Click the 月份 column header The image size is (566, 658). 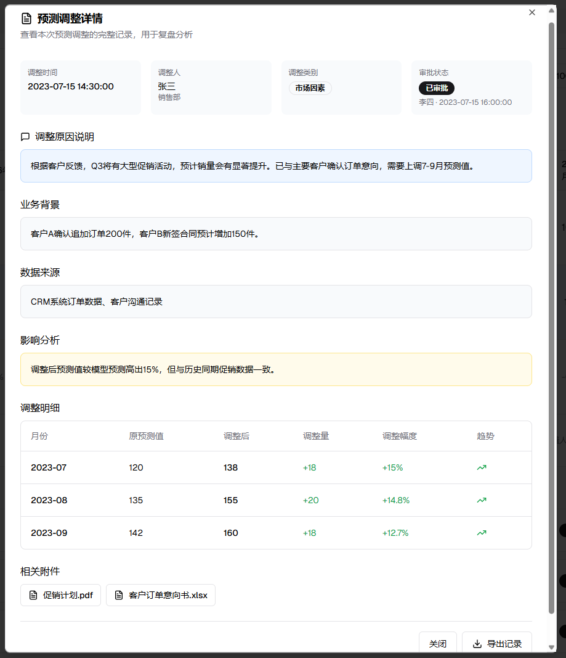click(39, 436)
